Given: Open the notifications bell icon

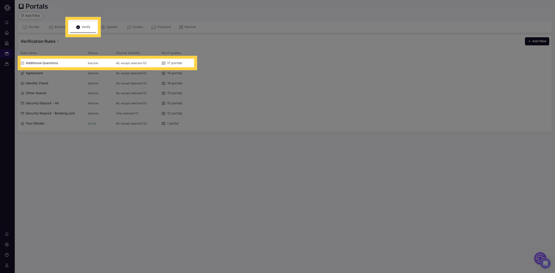Looking at the screenshot, I should coord(7,234).
